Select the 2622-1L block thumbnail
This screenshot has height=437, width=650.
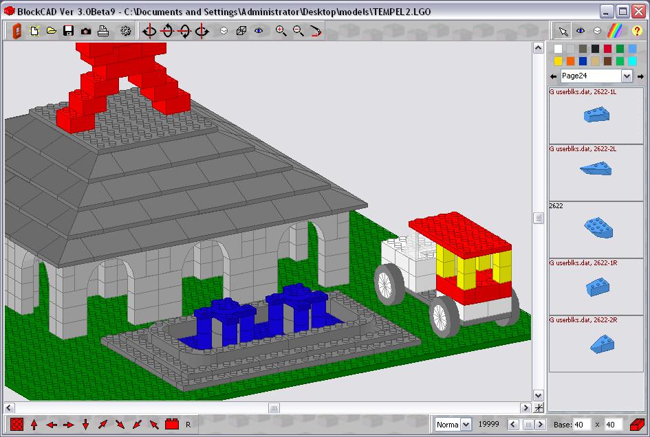point(596,115)
